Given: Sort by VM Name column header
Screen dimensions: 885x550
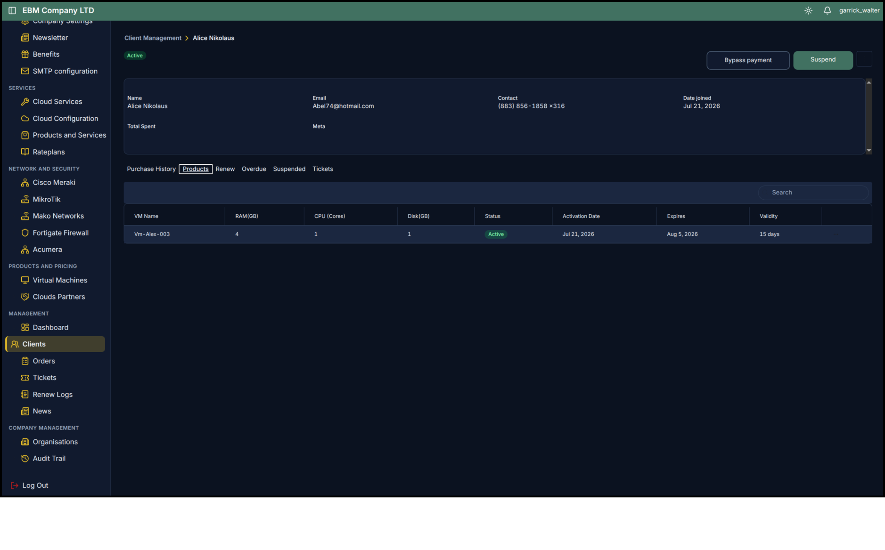Looking at the screenshot, I should coord(146,216).
